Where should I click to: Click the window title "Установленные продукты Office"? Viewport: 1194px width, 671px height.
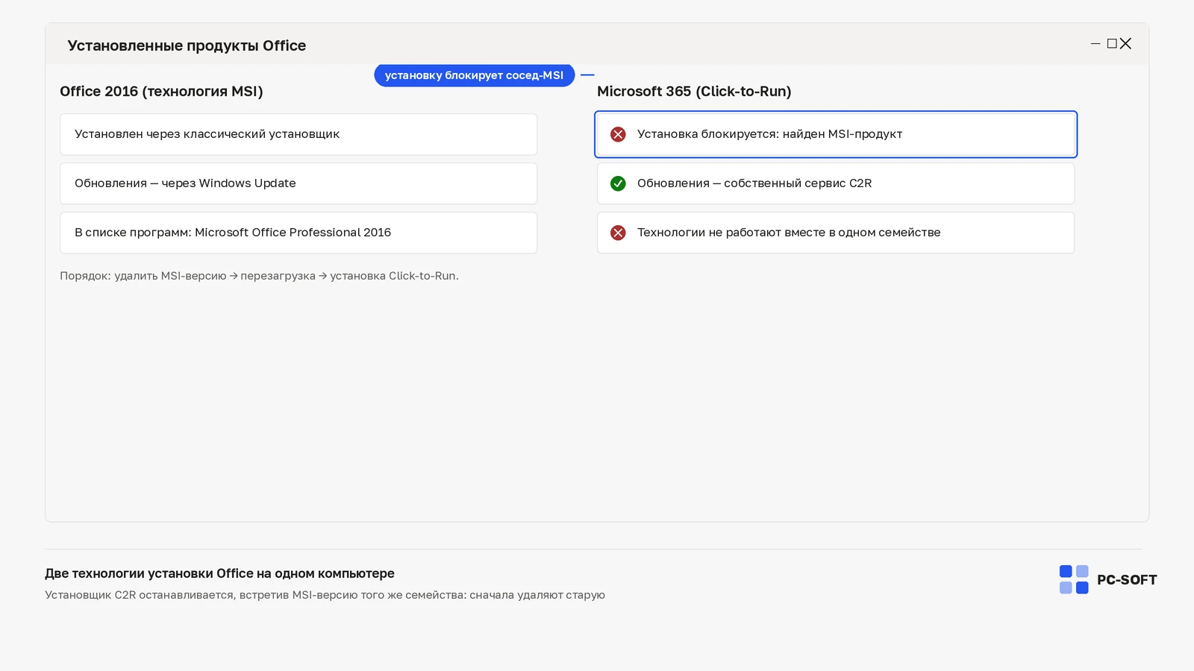[187, 45]
